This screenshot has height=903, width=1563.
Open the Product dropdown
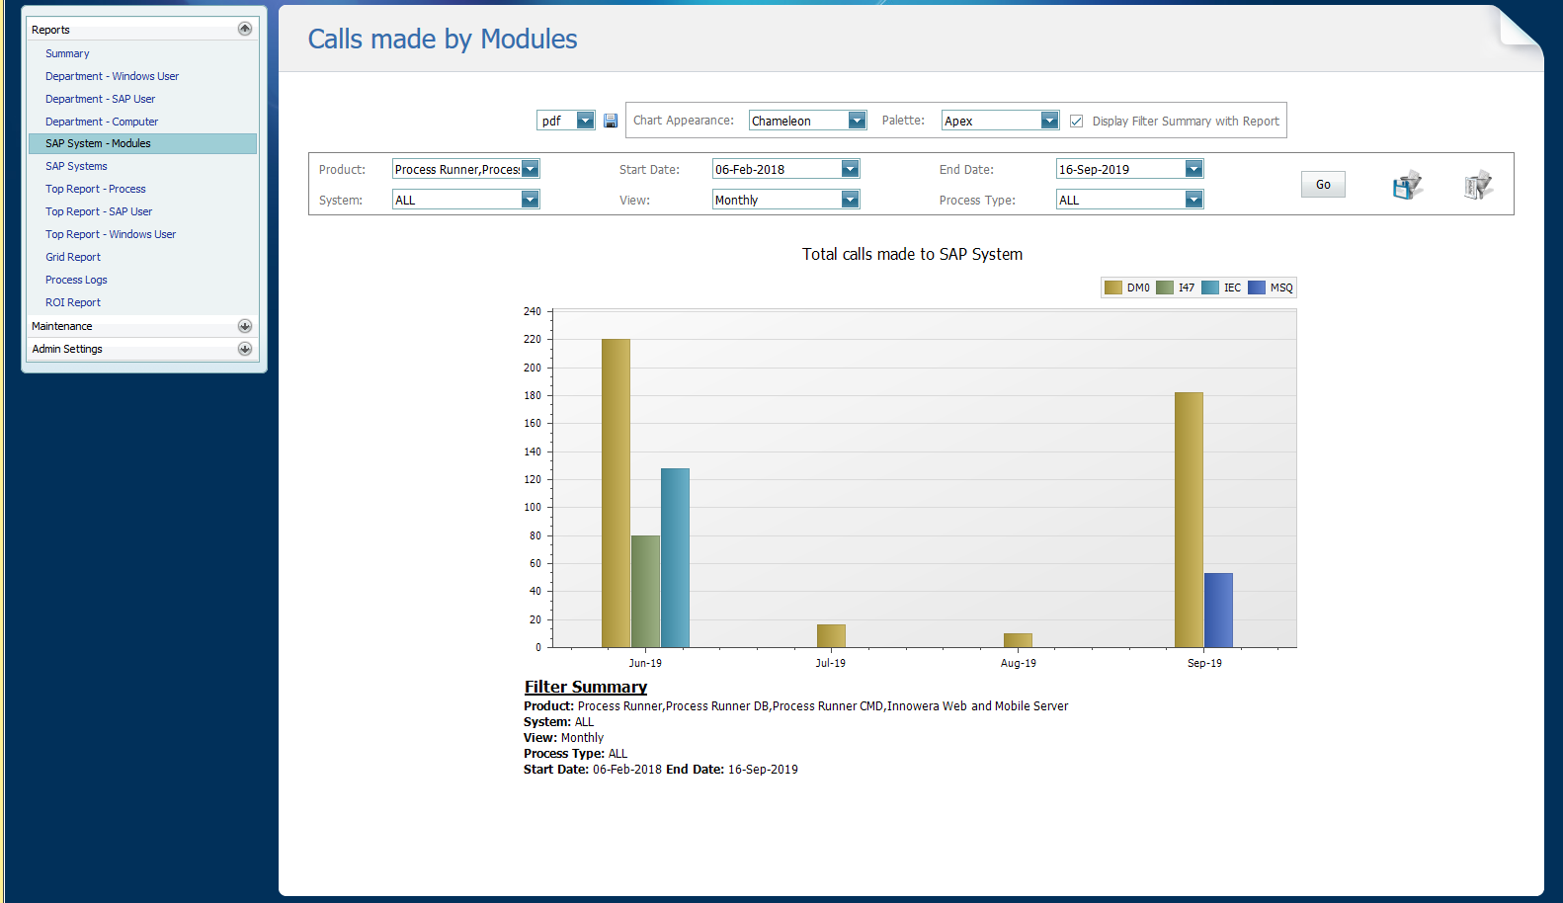click(530, 169)
